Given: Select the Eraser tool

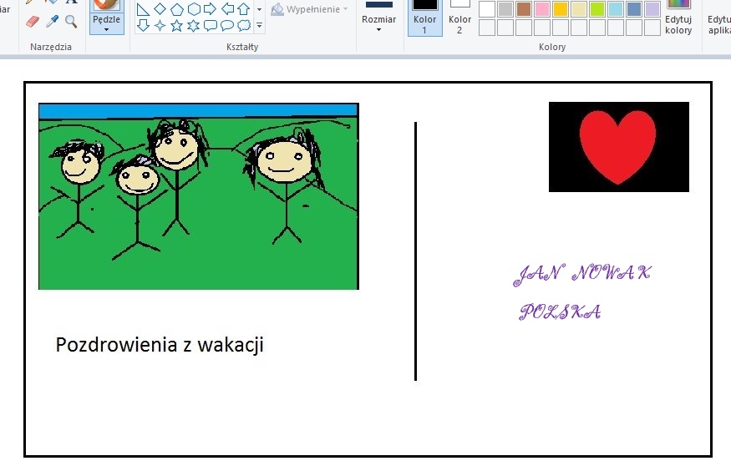Looking at the screenshot, I should 33,22.
